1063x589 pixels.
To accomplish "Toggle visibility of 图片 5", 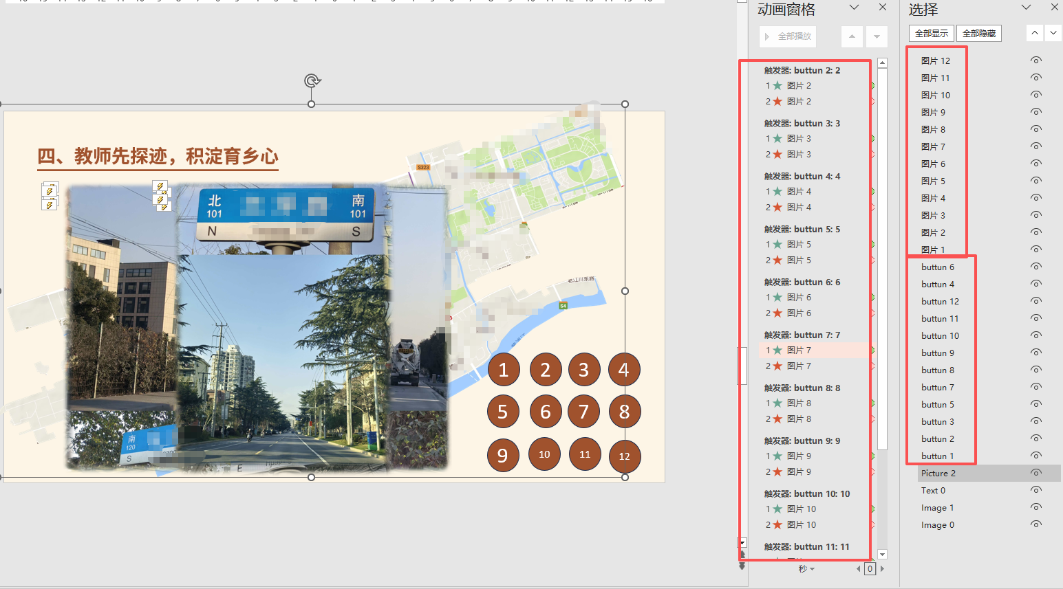I will (x=1036, y=181).
